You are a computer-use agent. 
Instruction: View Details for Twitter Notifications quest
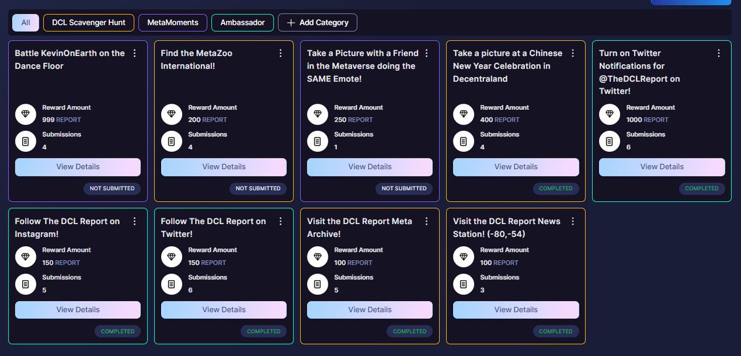tap(662, 167)
